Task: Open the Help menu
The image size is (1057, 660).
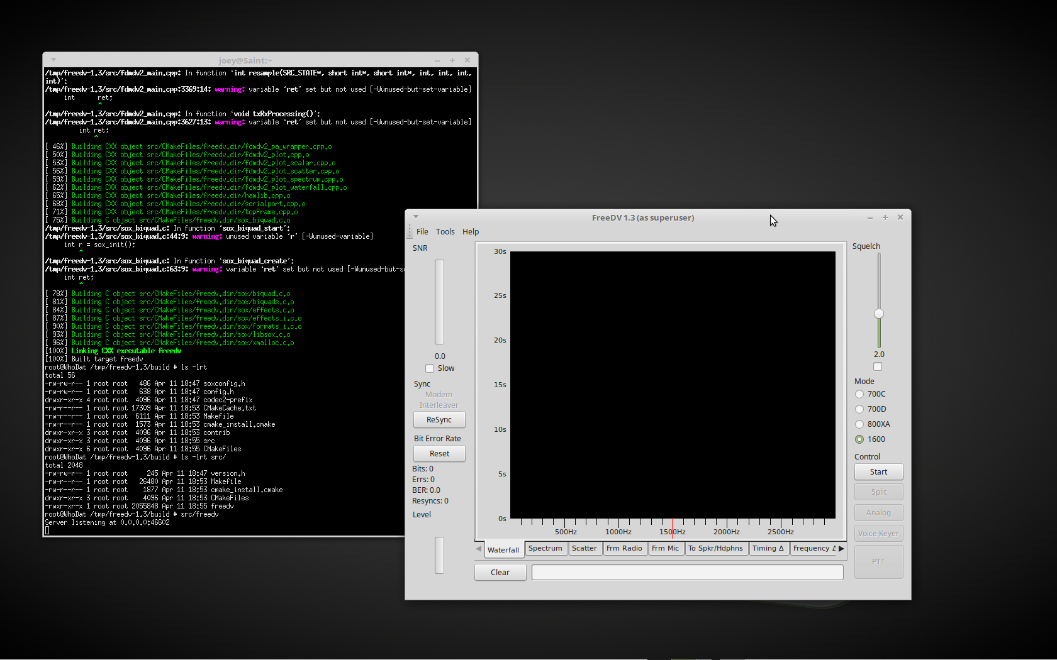Action: pos(470,232)
